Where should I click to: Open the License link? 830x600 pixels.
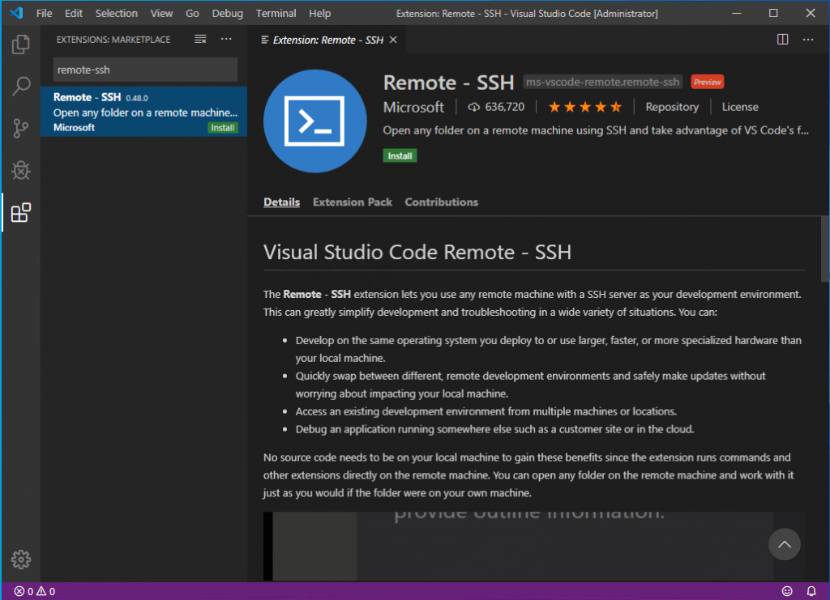pyautogui.click(x=740, y=108)
